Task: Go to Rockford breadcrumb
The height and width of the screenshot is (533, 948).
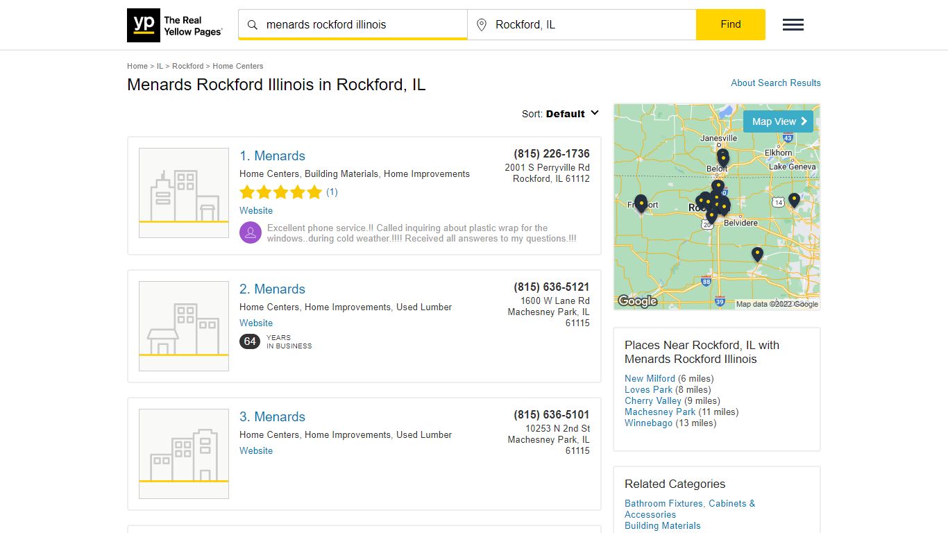Action: click(188, 66)
